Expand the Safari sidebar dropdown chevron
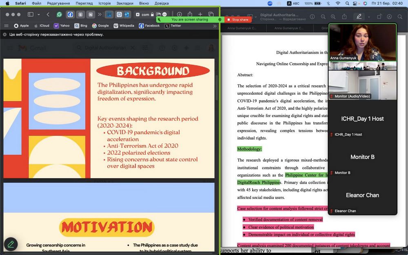408x255 pixels. [x=39, y=14]
